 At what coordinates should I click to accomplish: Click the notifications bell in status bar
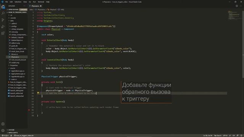tap(241, 135)
